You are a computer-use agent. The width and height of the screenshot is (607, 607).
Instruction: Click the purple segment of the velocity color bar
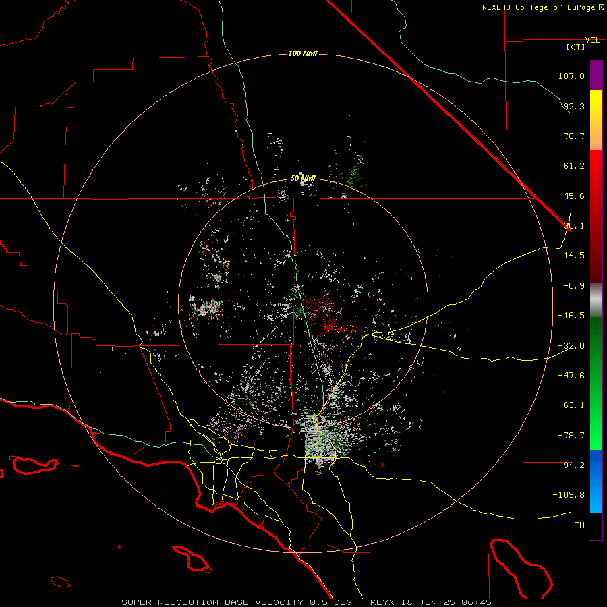click(596, 75)
